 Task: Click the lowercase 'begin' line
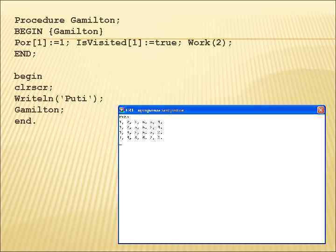[28, 76]
